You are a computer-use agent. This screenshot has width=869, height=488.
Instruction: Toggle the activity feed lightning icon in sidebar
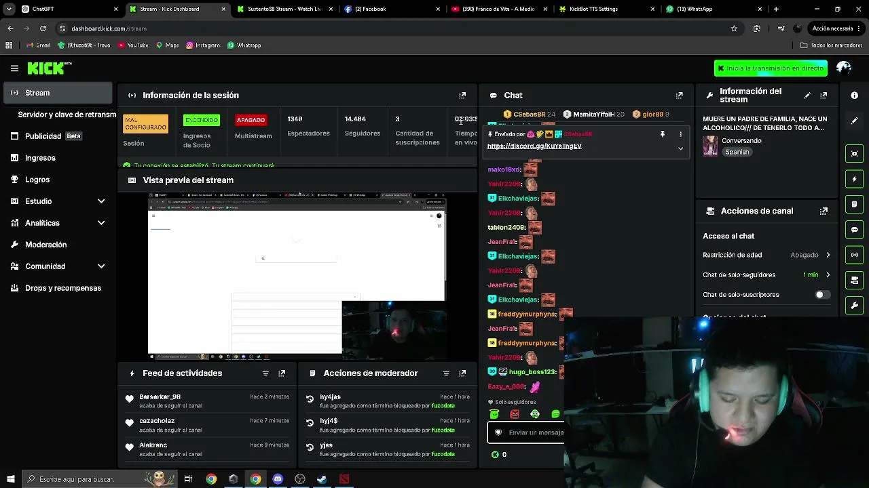(855, 179)
